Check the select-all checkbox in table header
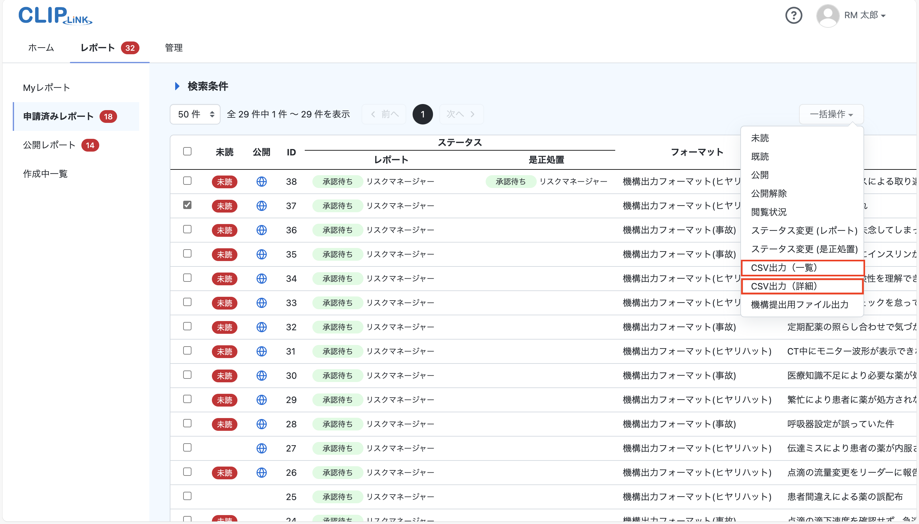This screenshot has width=919, height=524. click(187, 152)
